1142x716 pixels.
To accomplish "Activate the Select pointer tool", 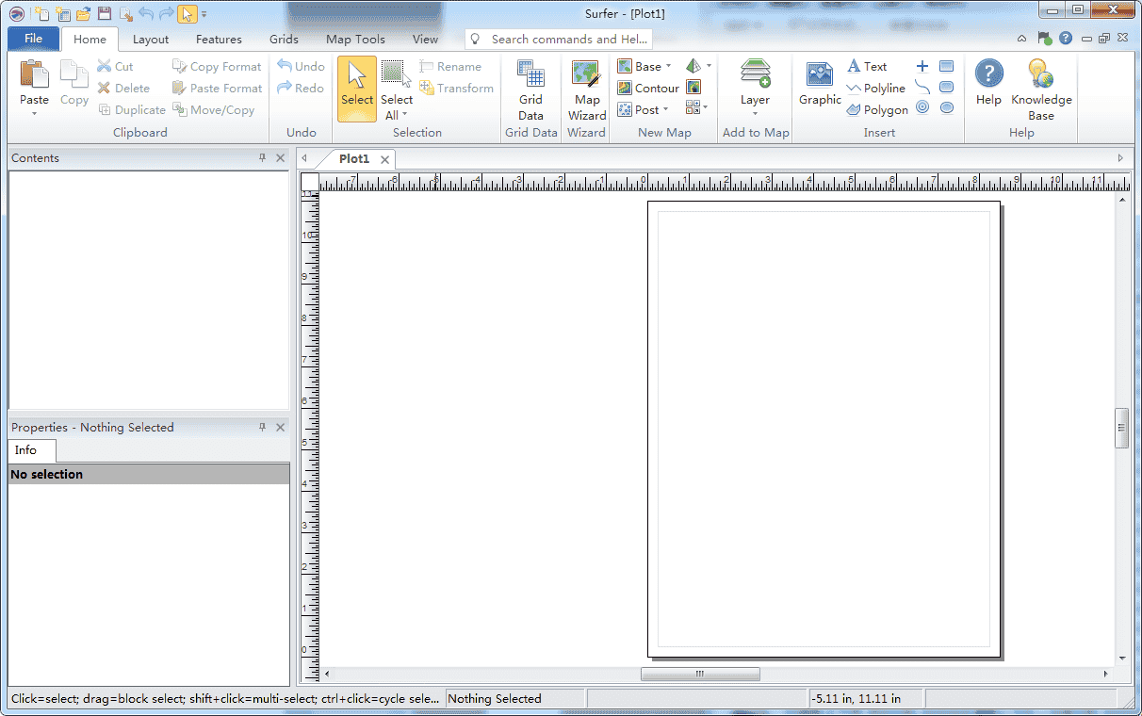I will pos(357,89).
